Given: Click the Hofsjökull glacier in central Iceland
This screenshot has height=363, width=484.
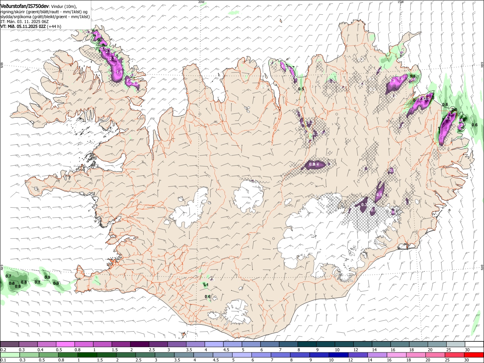Looking at the screenshot, I should point(248,196).
